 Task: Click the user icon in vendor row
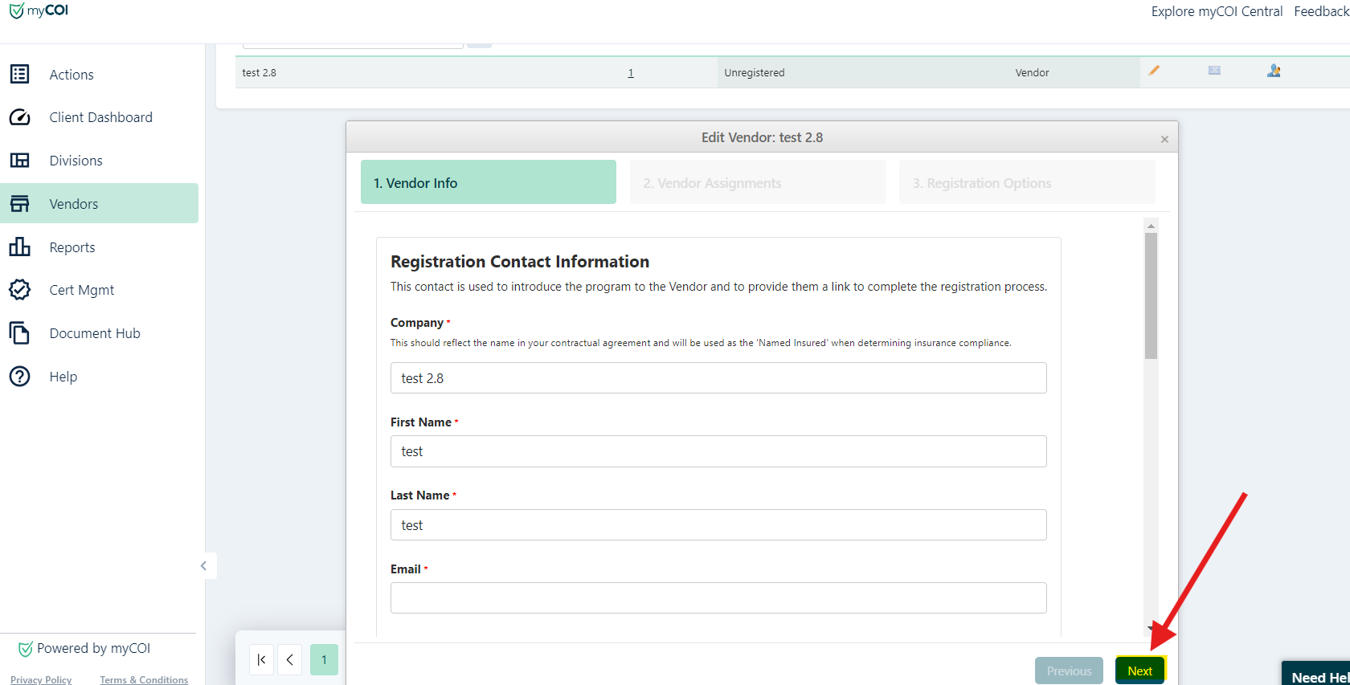[1274, 71]
